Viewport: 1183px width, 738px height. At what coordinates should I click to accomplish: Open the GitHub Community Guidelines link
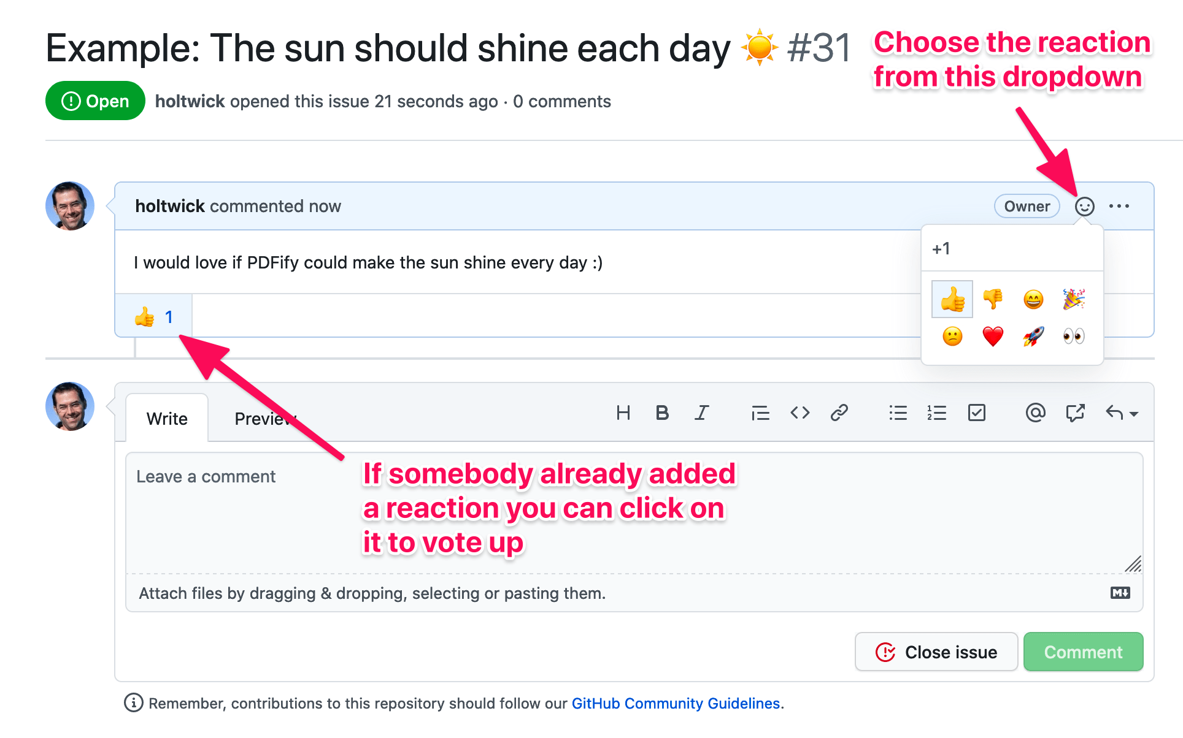click(676, 703)
